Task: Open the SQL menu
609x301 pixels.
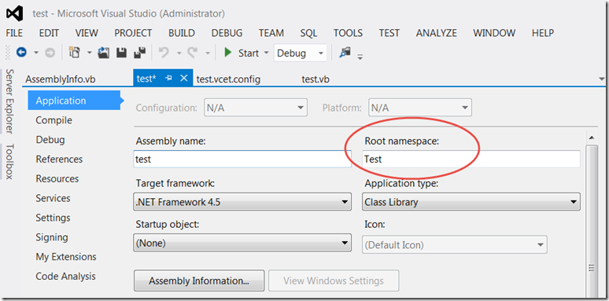Action: click(308, 33)
